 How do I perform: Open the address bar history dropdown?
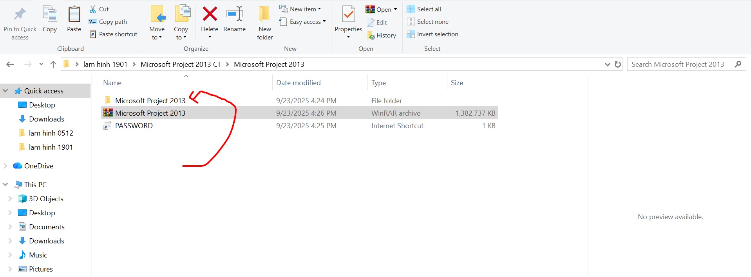click(x=607, y=64)
